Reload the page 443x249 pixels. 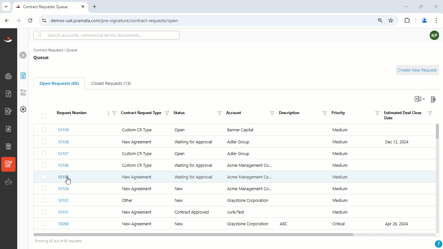pos(30,20)
